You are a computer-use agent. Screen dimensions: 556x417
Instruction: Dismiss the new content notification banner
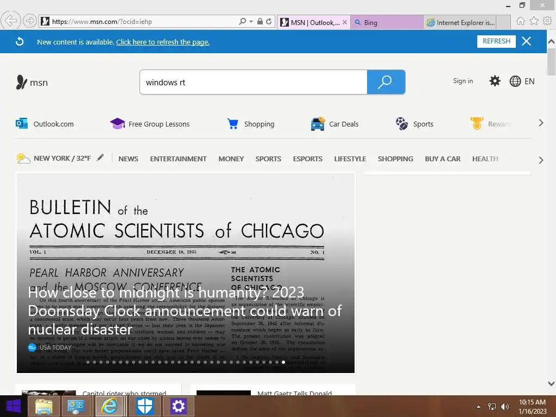[526, 41]
